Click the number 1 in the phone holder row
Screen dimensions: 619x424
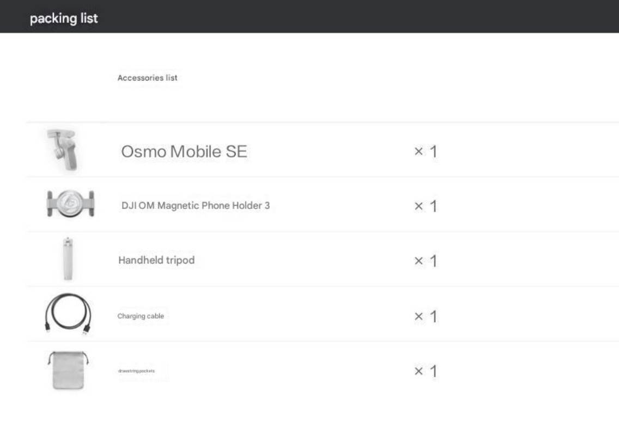click(433, 206)
